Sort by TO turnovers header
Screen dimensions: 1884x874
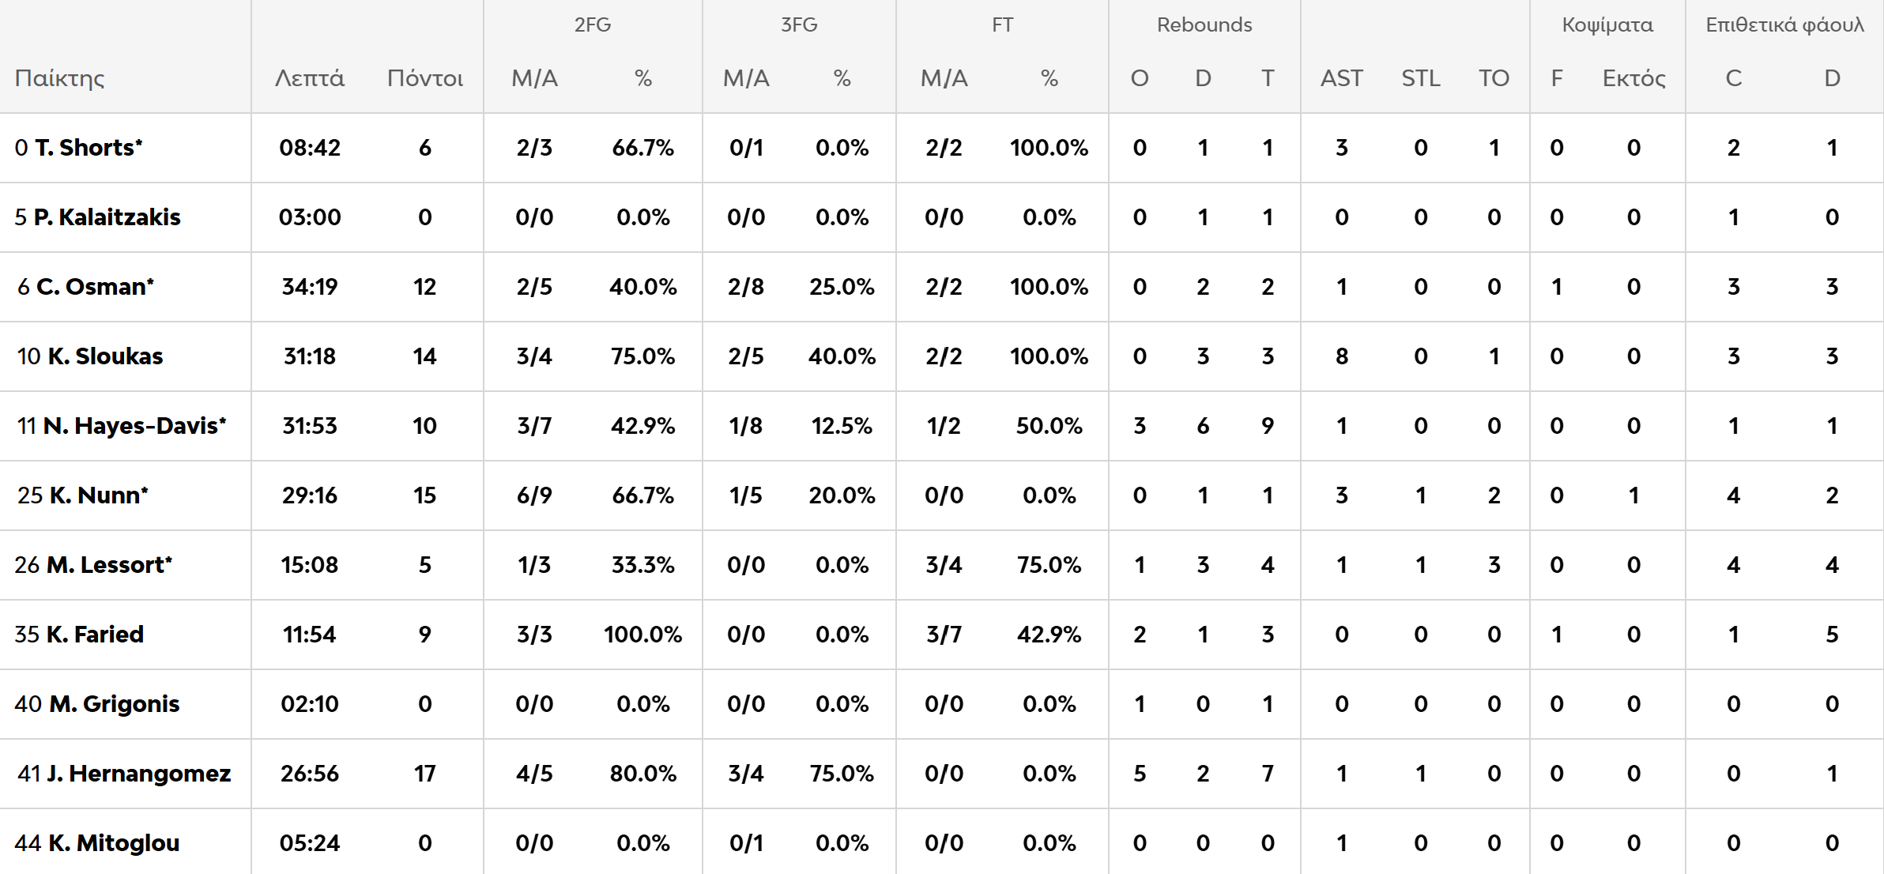[x=1494, y=78]
